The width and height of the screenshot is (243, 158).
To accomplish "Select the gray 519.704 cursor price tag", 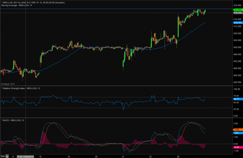I will (x=237, y=13).
